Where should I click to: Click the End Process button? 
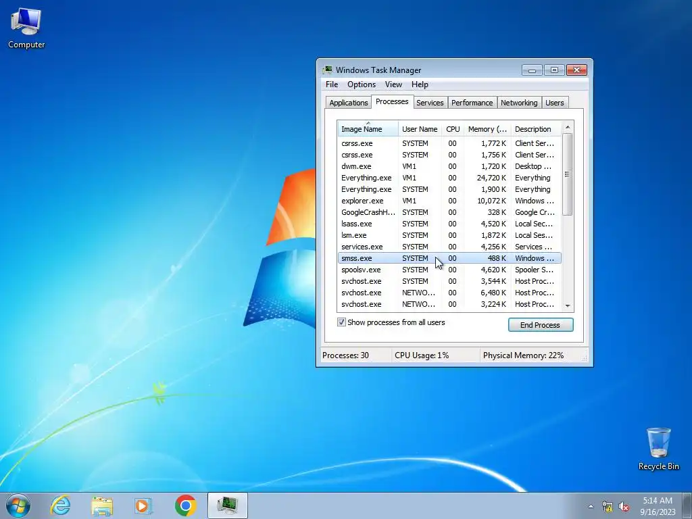click(541, 325)
